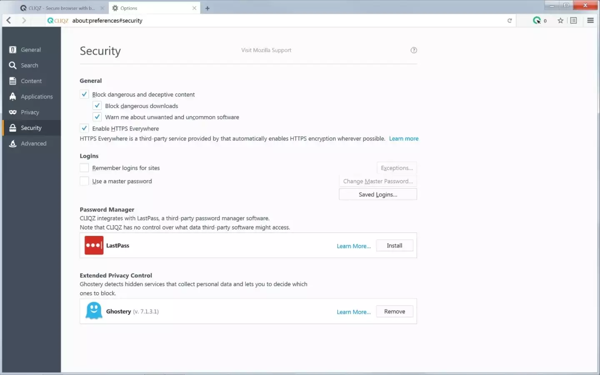The image size is (600, 375).
Task: Uncheck Block dangerous and deceptive content
Action: [x=85, y=95]
